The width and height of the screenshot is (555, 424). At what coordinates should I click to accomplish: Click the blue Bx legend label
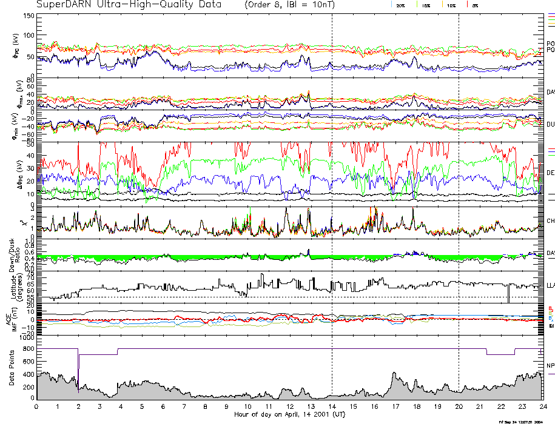(550, 319)
